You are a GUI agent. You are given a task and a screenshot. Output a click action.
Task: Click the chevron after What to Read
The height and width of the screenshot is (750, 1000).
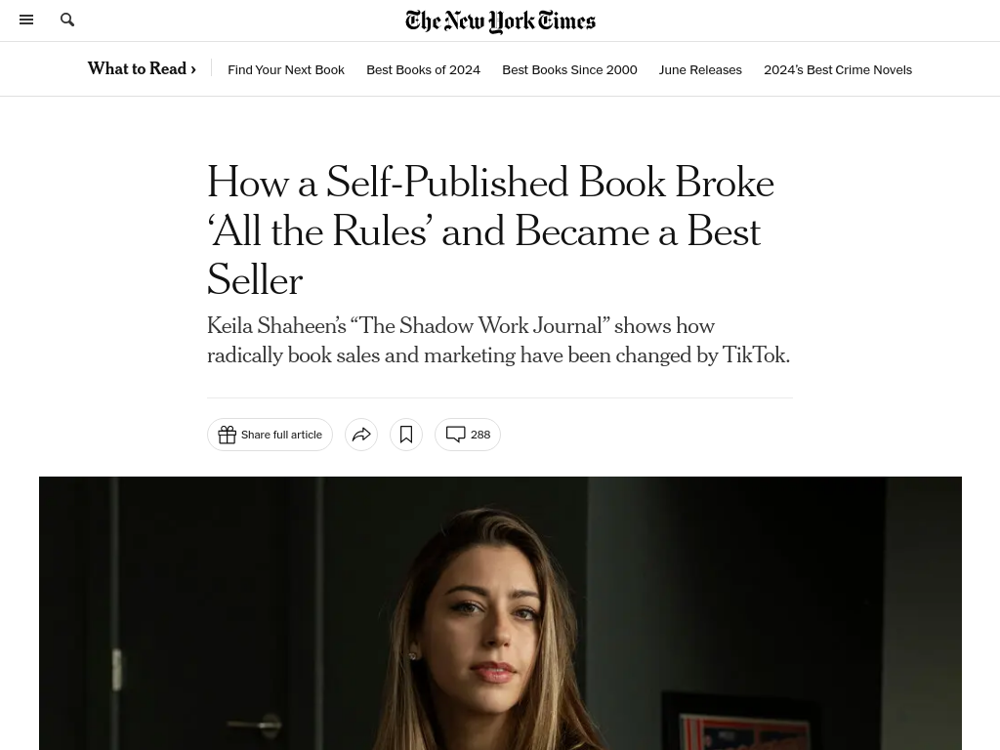(x=193, y=69)
